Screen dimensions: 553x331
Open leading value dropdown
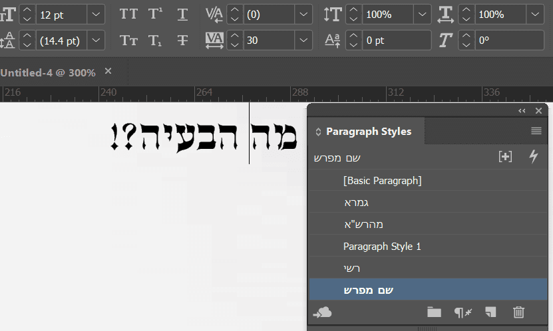point(96,41)
